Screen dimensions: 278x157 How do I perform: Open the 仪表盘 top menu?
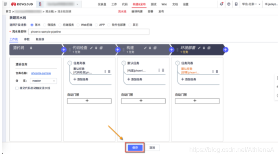(x=102, y=4)
